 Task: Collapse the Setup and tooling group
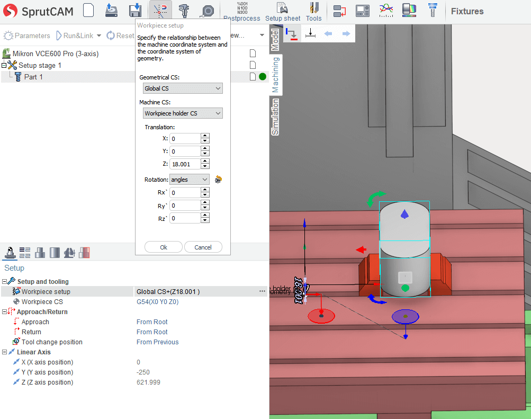click(5, 282)
